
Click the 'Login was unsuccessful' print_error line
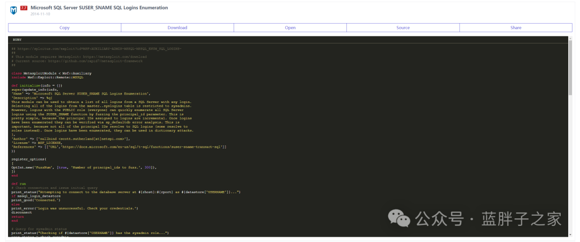75,208
